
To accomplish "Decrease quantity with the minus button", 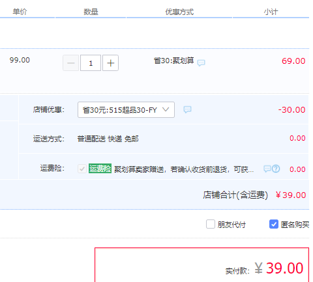I will coord(71,63).
